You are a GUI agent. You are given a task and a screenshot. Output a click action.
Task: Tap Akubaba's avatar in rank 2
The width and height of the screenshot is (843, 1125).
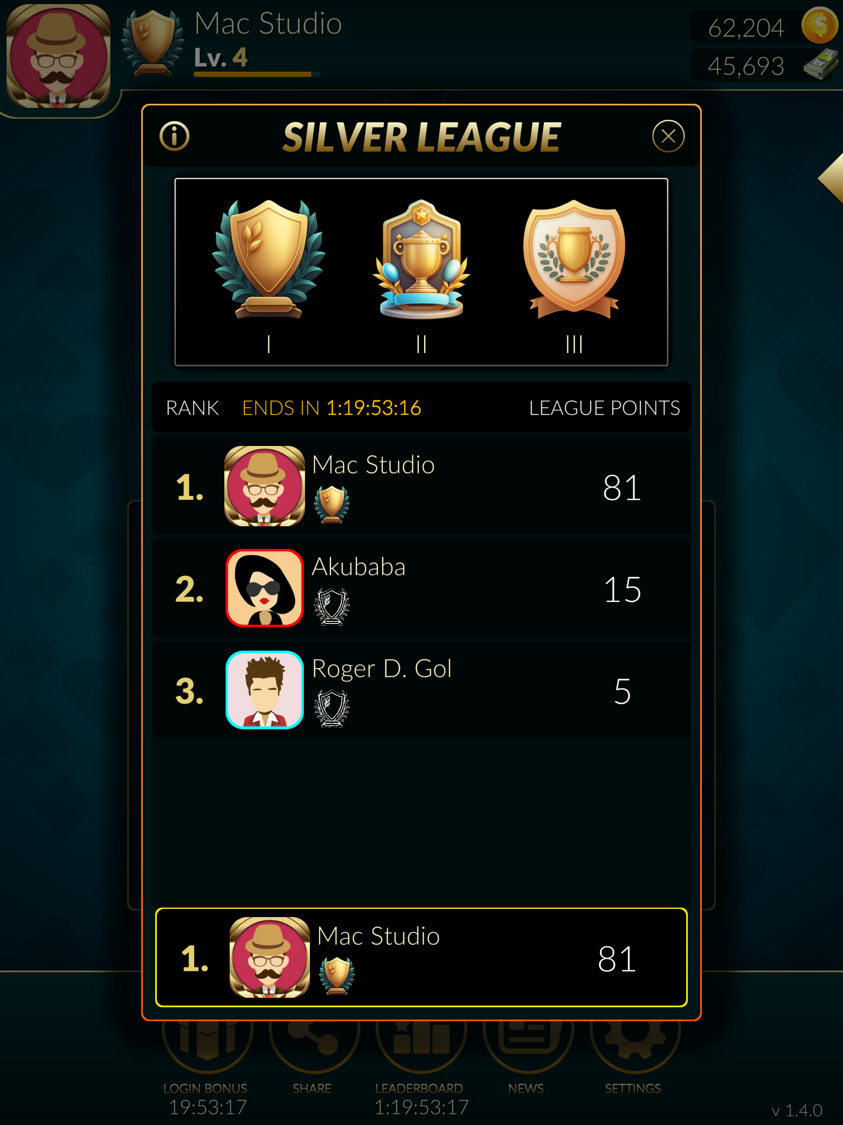click(x=264, y=588)
